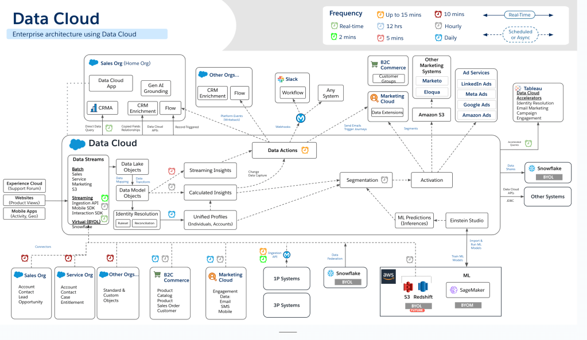This screenshot has width=587, height=340.
Task: Click the 10 mins red clock in the legend
Action: click(438, 14)
